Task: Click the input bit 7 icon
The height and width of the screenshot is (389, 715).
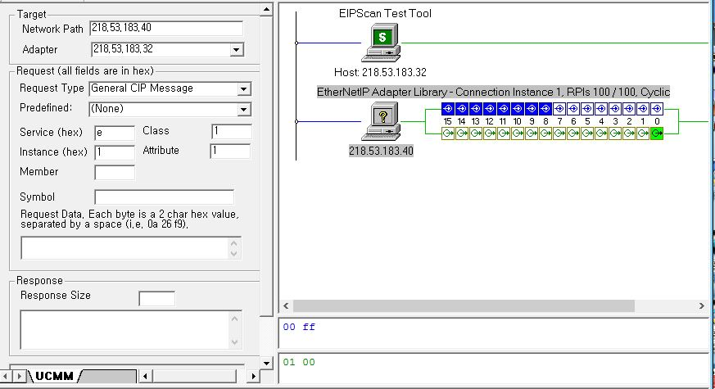Action: pyautogui.click(x=559, y=109)
